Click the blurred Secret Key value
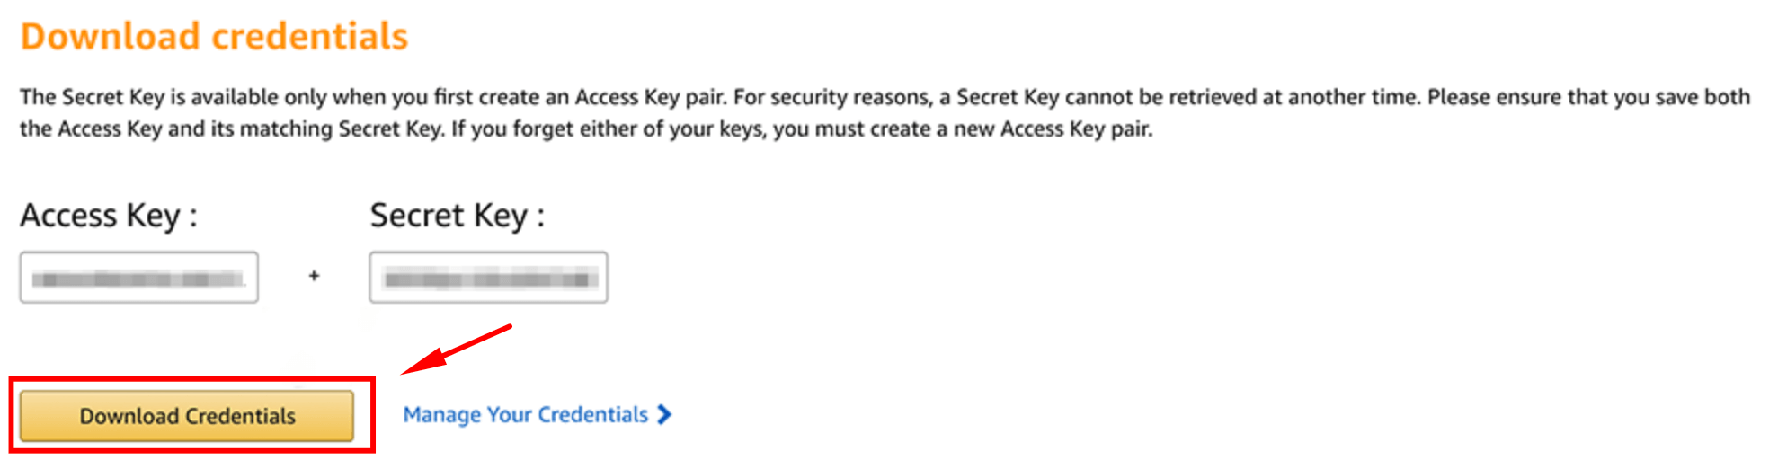Image resolution: width=1778 pixels, height=469 pixels. coord(491,279)
